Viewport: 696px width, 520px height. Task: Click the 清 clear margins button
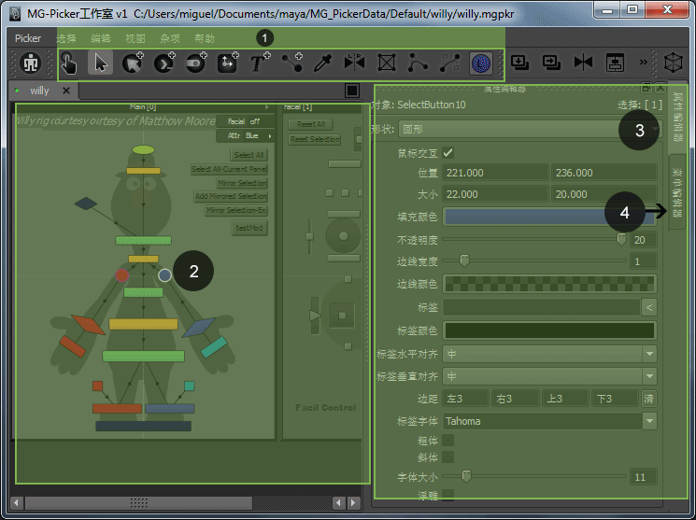[x=648, y=399]
